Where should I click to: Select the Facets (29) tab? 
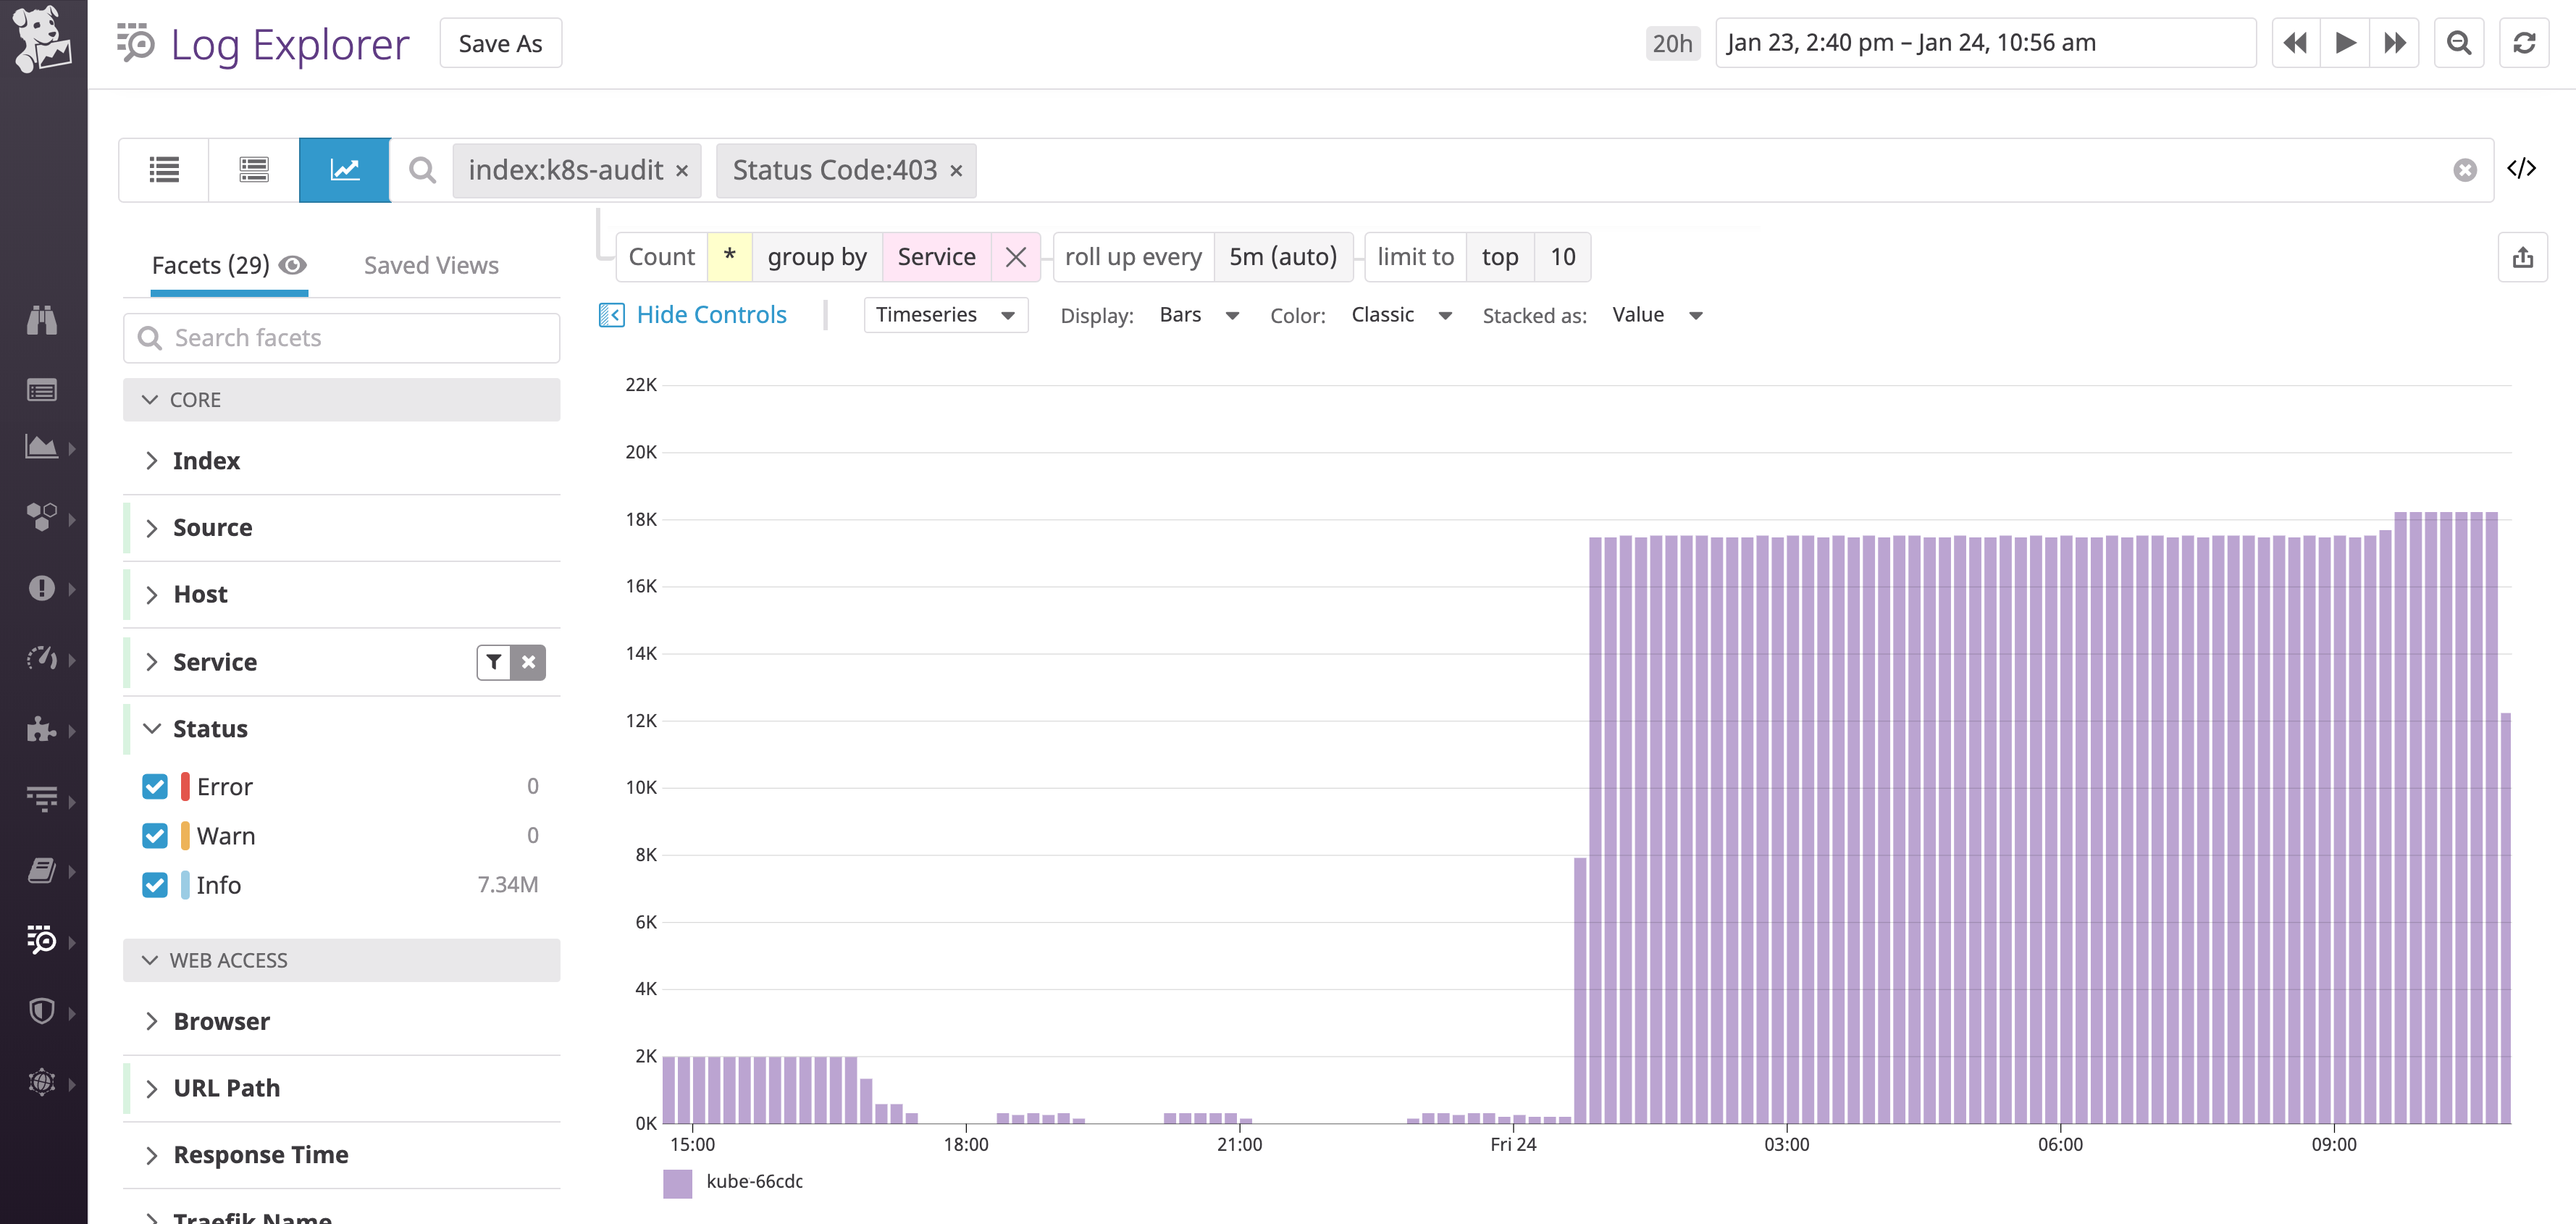click(x=210, y=265)
